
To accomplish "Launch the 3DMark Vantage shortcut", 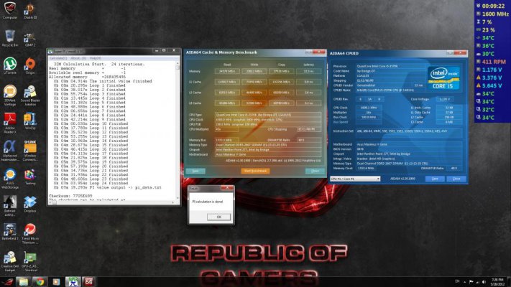I will (x=10, y=95).
